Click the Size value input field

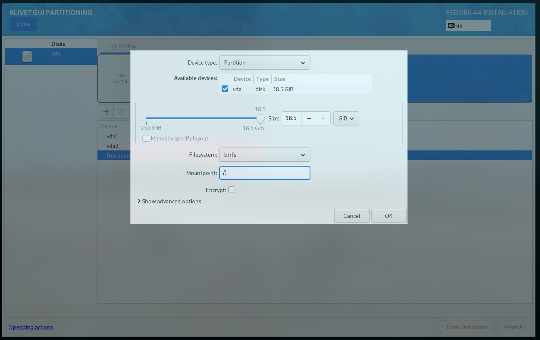coord(291,118)
